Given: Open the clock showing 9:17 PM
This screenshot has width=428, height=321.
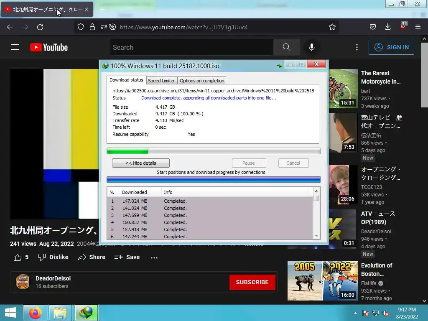Looking at the screenshot, I should pos(407,313).
